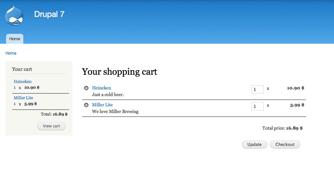Click the sidebar Miller Lite 5.99 $ price

click(x=30, y=104)
